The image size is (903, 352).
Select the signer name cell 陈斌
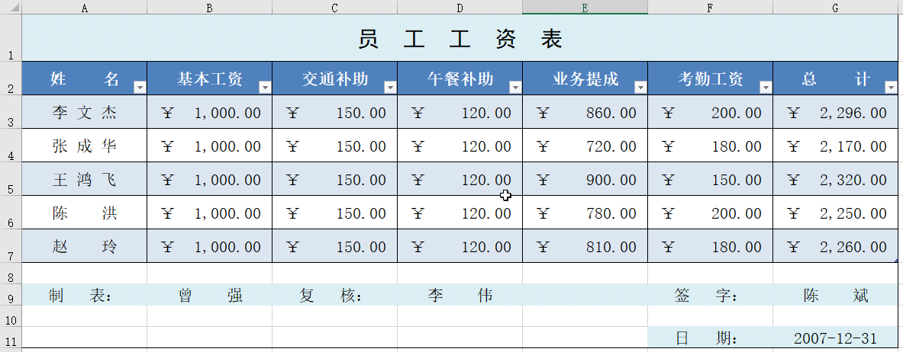point(835,296)
